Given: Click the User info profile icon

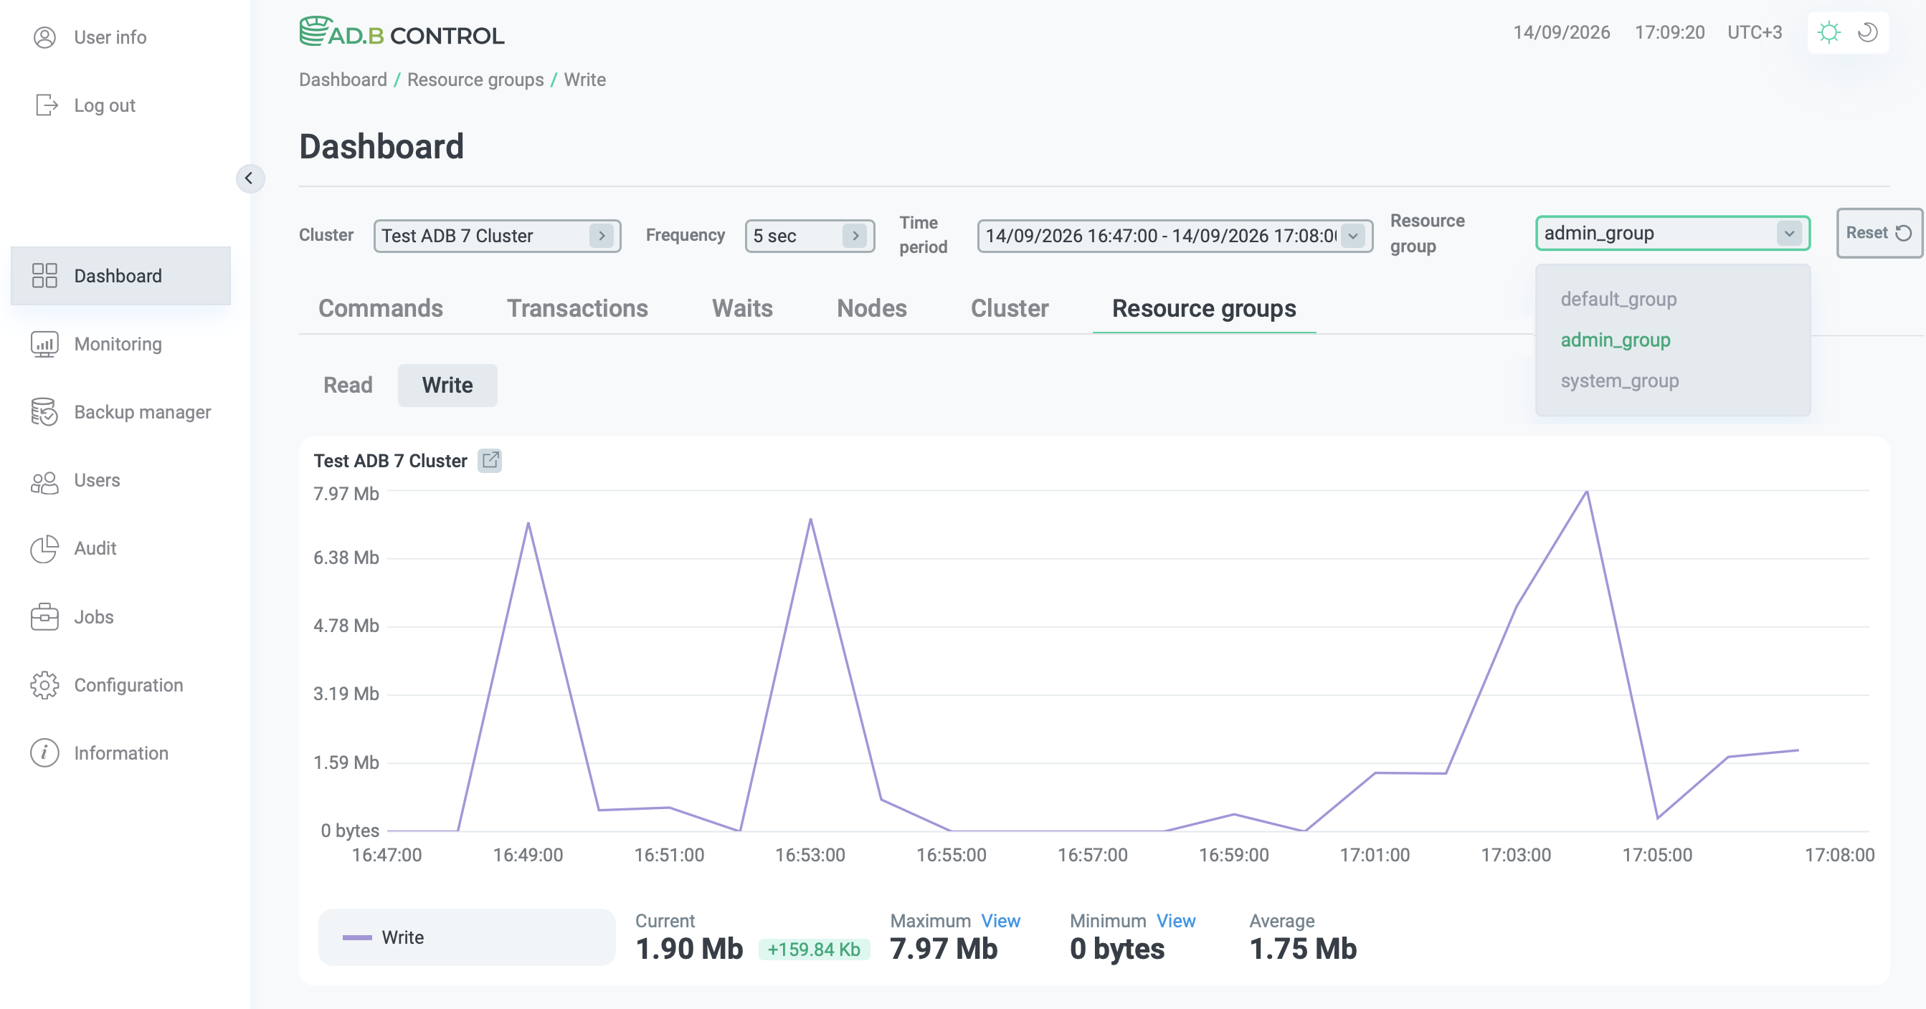Looking at the screenshot, I should coord(45,37).
